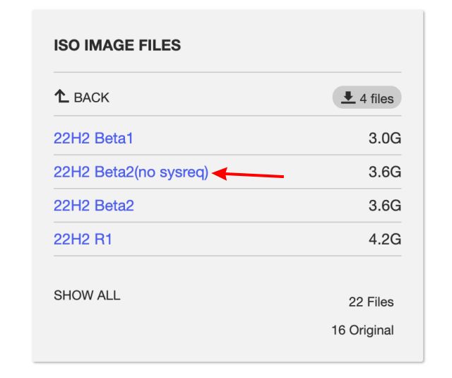Click the ISO IMAGE FILES heading

pyautogui.click(x=117, y=46)
